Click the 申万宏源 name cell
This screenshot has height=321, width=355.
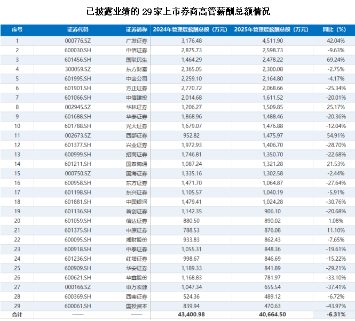tap(137, 287)
